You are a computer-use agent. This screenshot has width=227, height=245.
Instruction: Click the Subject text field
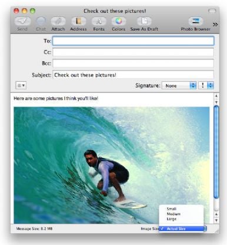(133, 75)
